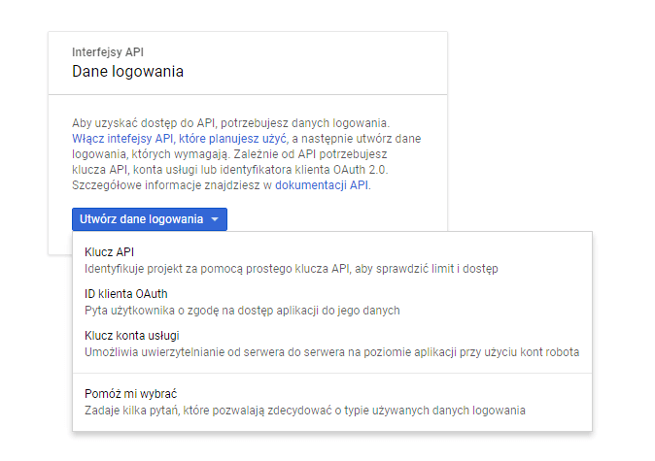Follow the 'dokumentacji API' link
Viewport: 655px width, 461px height.
coord(322,185)
